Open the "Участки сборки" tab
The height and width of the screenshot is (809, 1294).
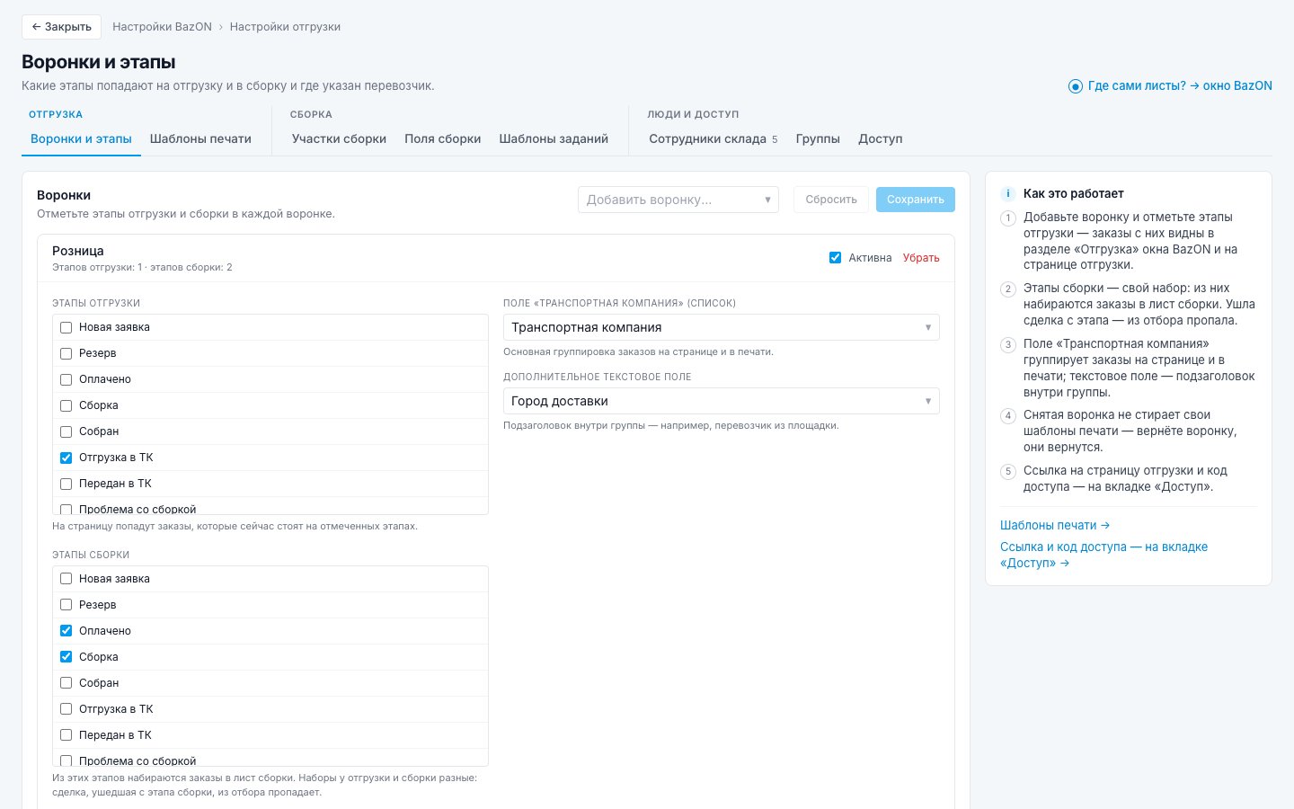339,138
